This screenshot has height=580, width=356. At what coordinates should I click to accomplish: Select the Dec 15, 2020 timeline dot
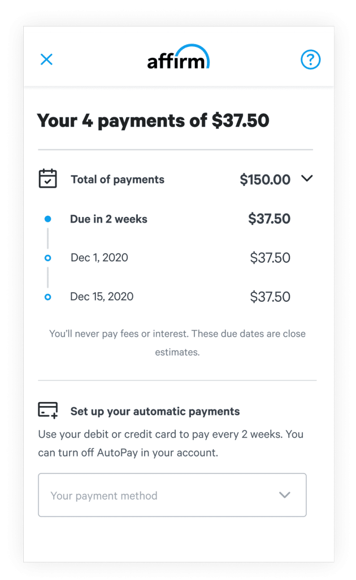pyautogui.click(x=47, y=296)
